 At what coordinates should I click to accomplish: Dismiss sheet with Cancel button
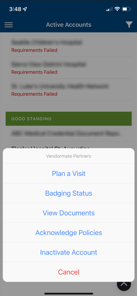pos(69,272)
